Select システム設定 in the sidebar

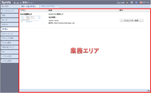10,61
